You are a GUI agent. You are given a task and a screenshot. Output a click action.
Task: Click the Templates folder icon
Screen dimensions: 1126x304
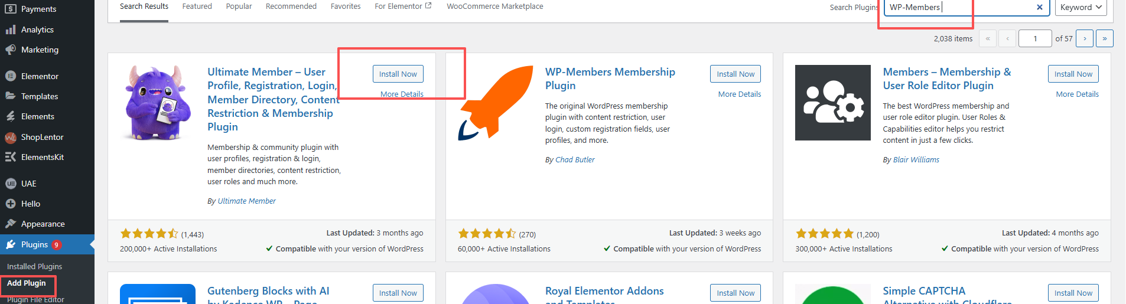coord(11,96)
